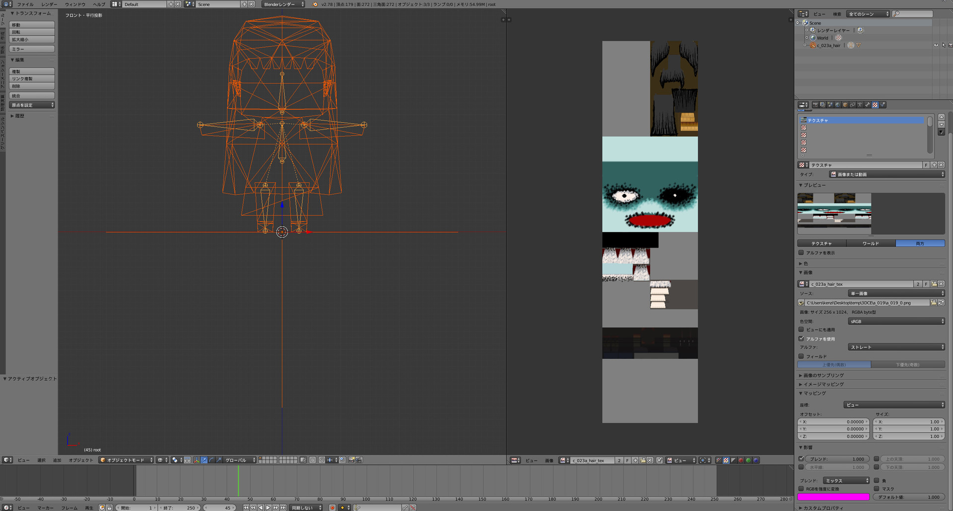Open the sRGB color space dropdown

pyautogui.click(x=896, y=321)
